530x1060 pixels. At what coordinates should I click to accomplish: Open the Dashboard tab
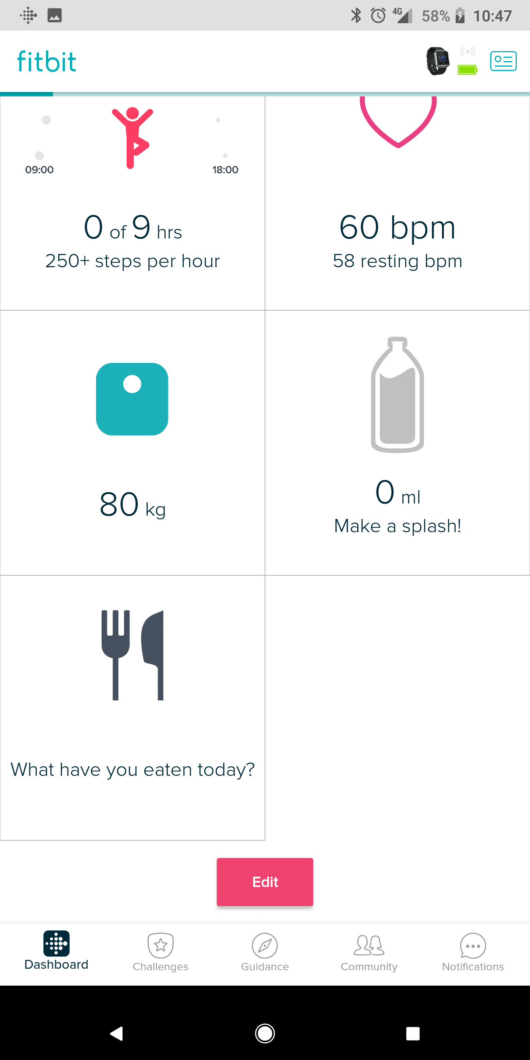click(x=56, y=951)
